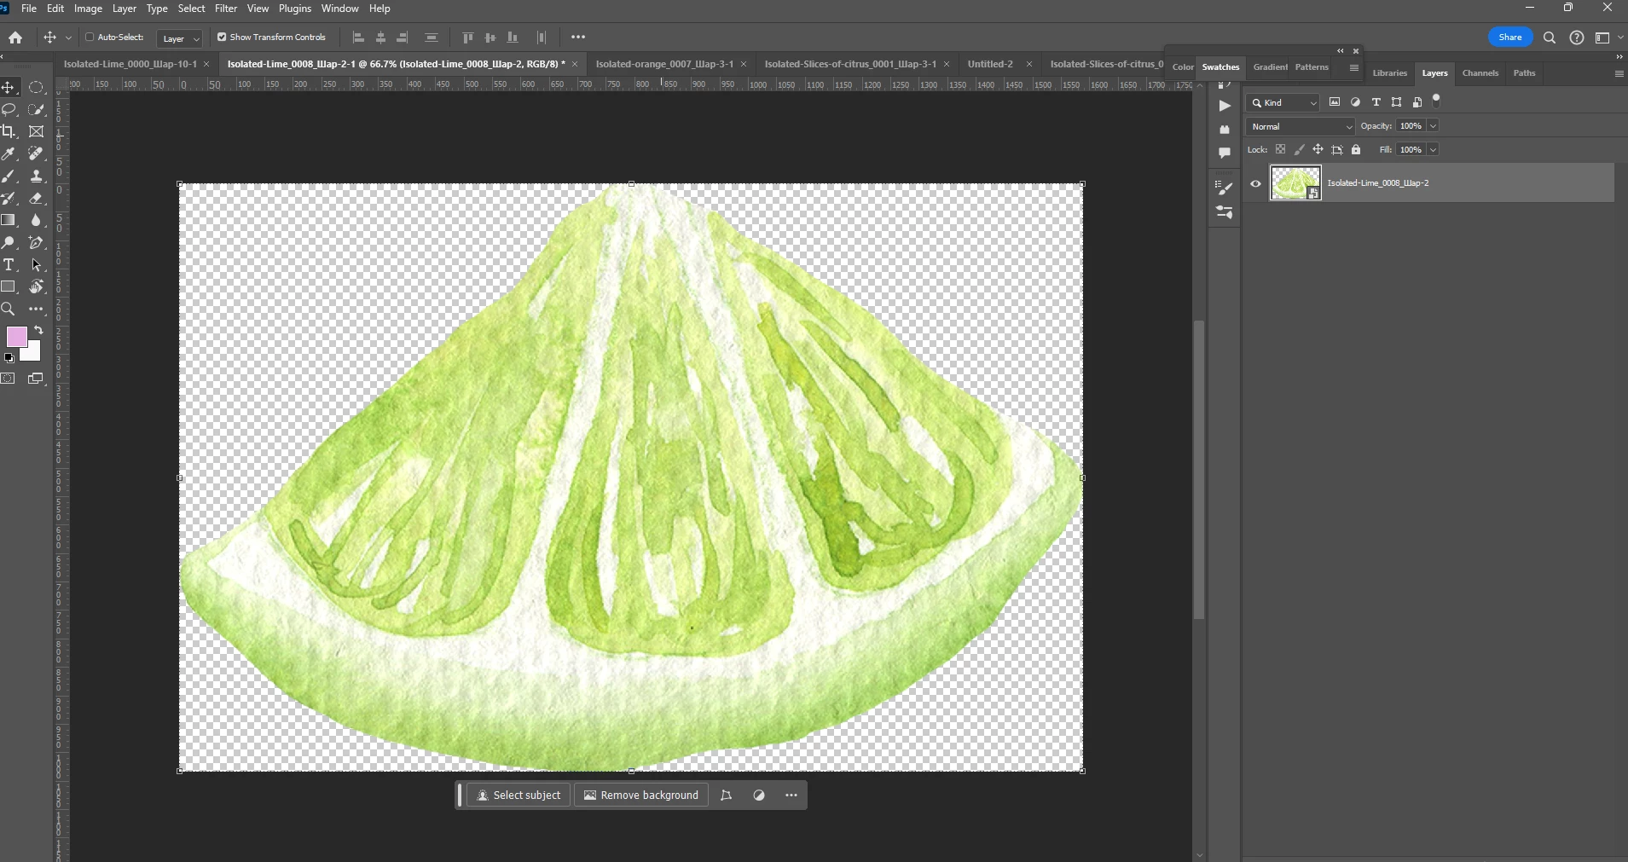The height and width of the screenshot is (862, 1628).
Task: Select the History Brush tool
Action: coord(9,198)
